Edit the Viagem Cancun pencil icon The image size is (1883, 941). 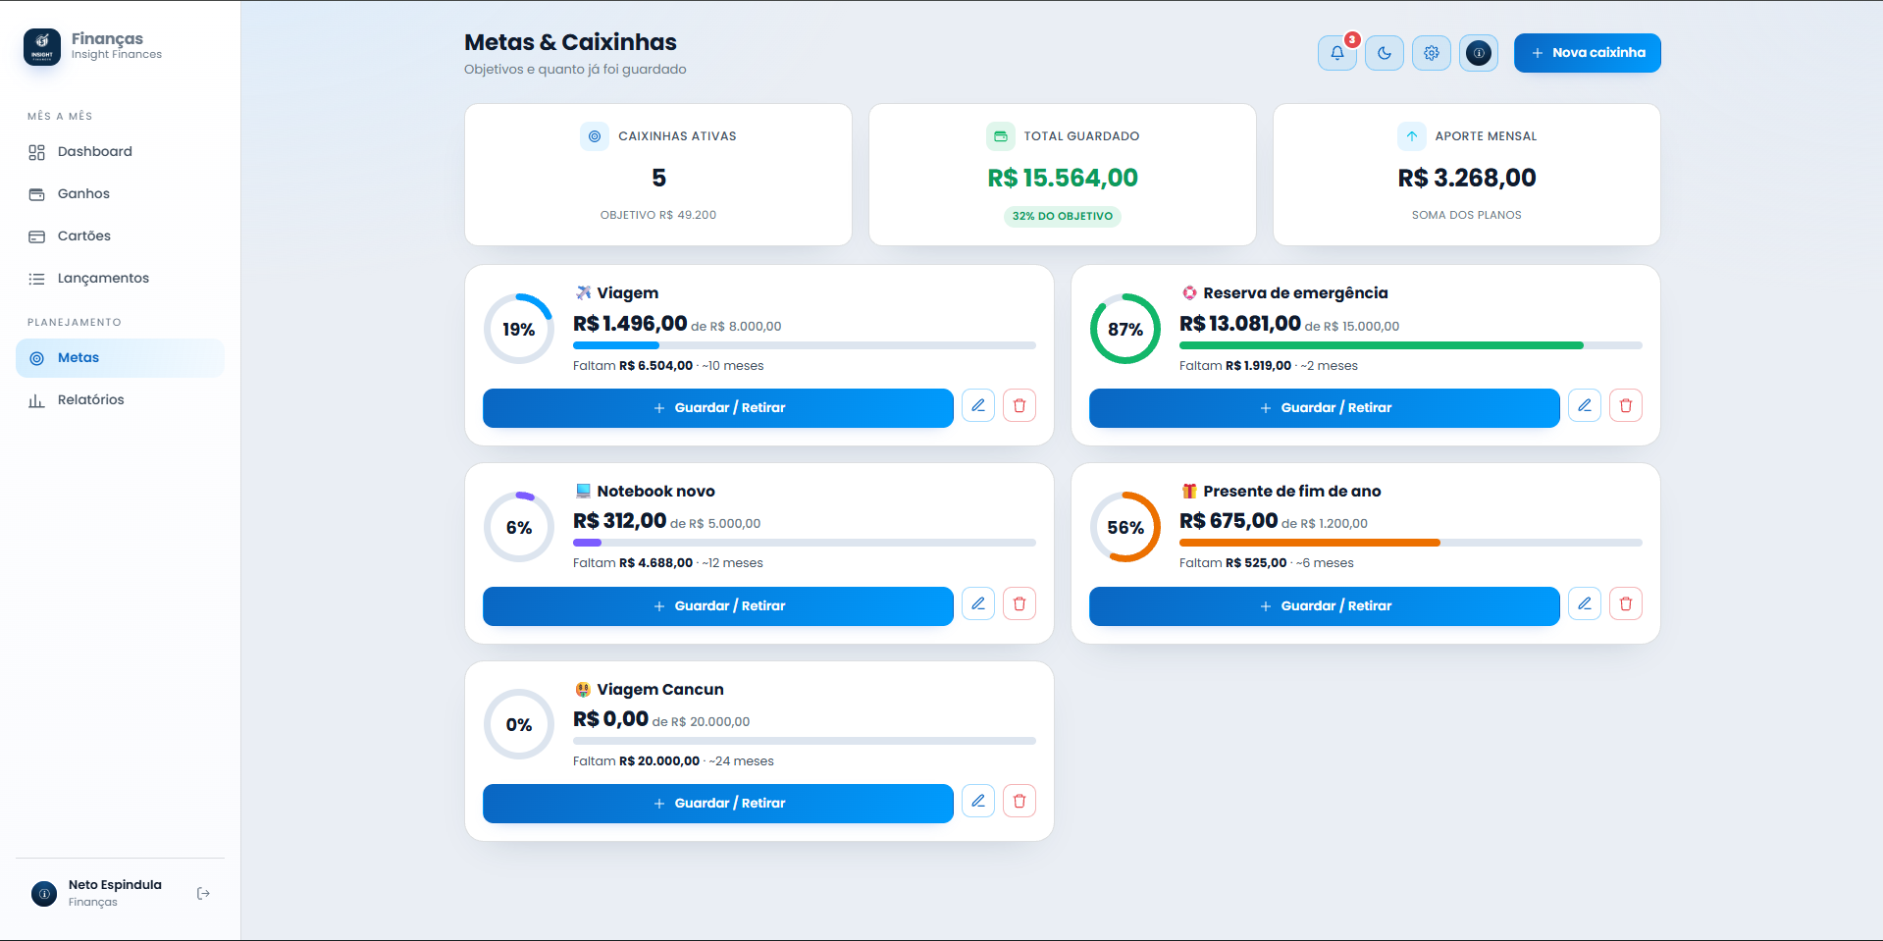click(978, 801)
